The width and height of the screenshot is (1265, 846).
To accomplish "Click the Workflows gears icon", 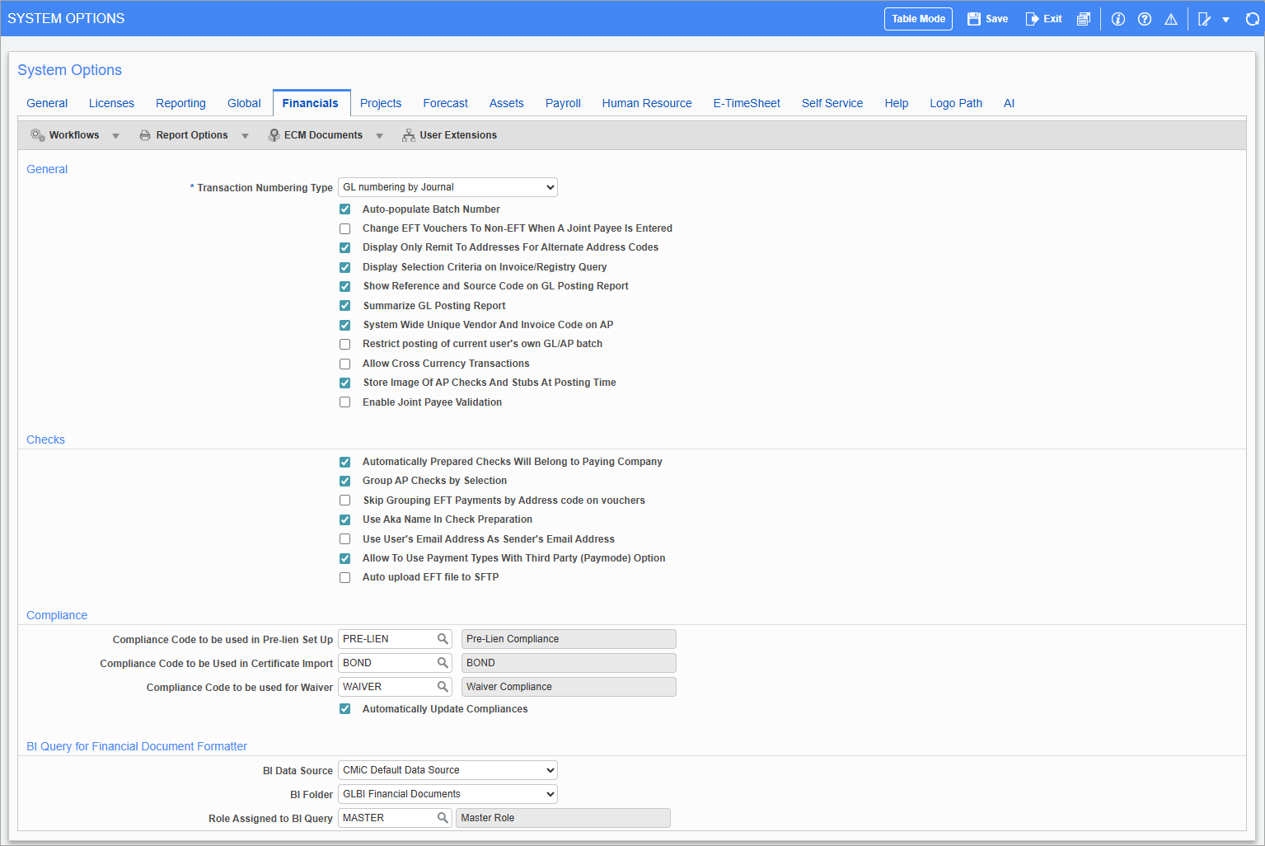I will pyautogui.click(x=38, y=135).
